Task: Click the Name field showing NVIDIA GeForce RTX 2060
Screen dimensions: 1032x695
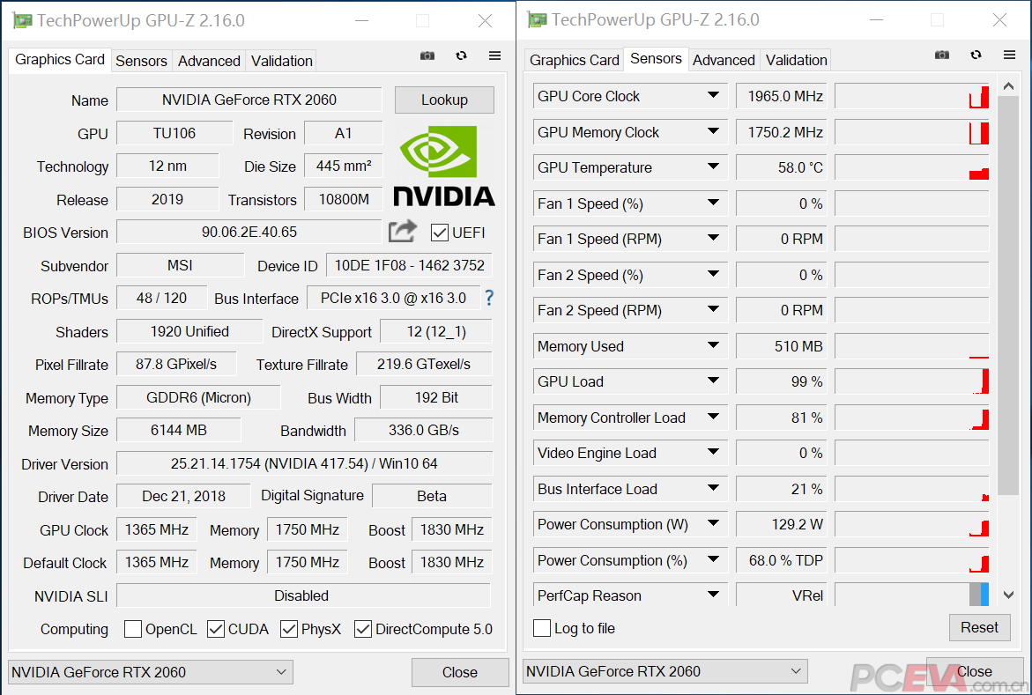Action: [x=249, y=100]
